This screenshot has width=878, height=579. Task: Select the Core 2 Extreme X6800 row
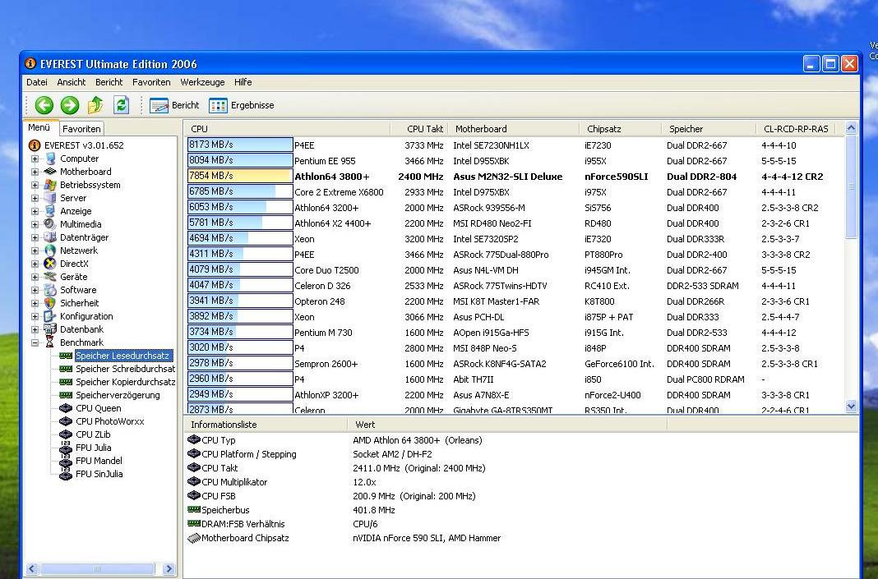(514, 192)
